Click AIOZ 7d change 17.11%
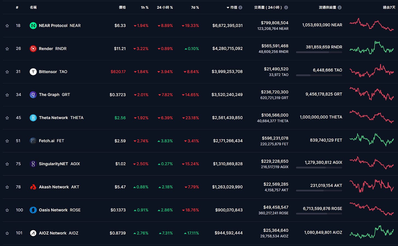Image resolution: width=398 pixels, height=246 pixels. (x=191, y=233)
